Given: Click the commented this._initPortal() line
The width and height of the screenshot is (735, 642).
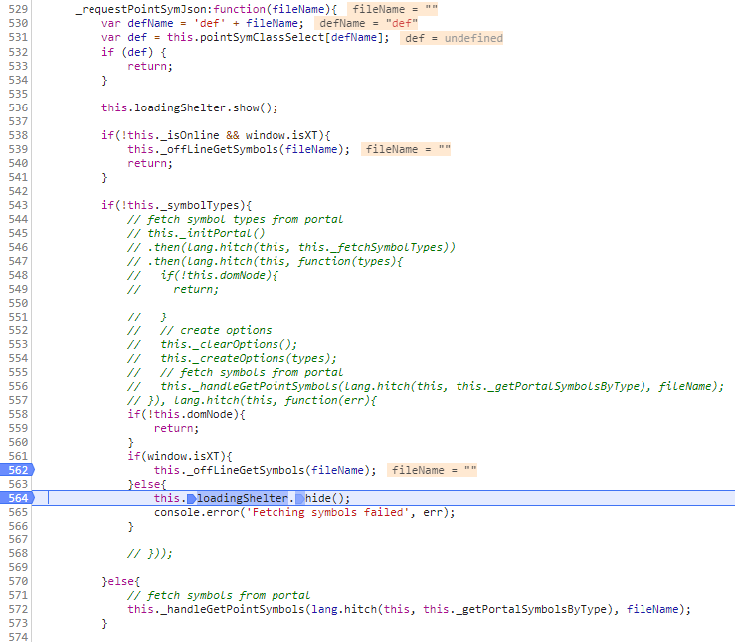Looking at the screenshot, I should [x=196, y=233].
